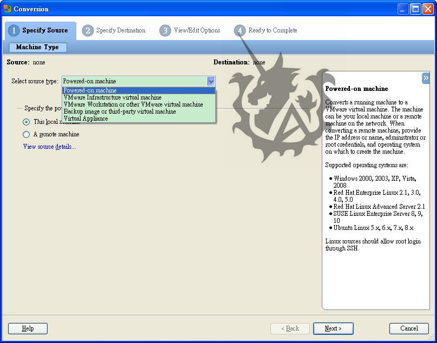Click the "Destination:" label

[231, 62]
